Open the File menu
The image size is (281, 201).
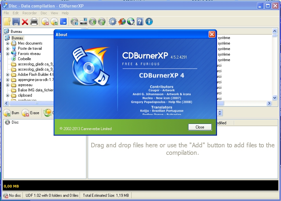(6, 13)
